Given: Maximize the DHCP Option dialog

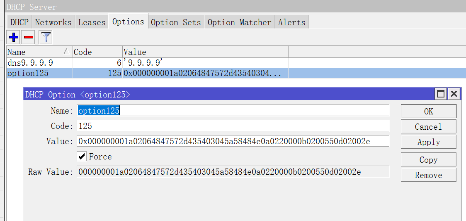Looking at the screenshot, I should coord(441,94).
